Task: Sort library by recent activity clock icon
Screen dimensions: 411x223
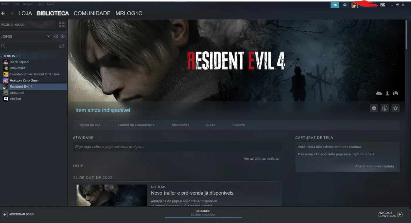Action: [x=56, y=36]
